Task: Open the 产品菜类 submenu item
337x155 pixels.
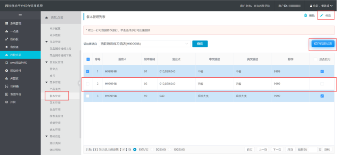Action: (55, 89)
